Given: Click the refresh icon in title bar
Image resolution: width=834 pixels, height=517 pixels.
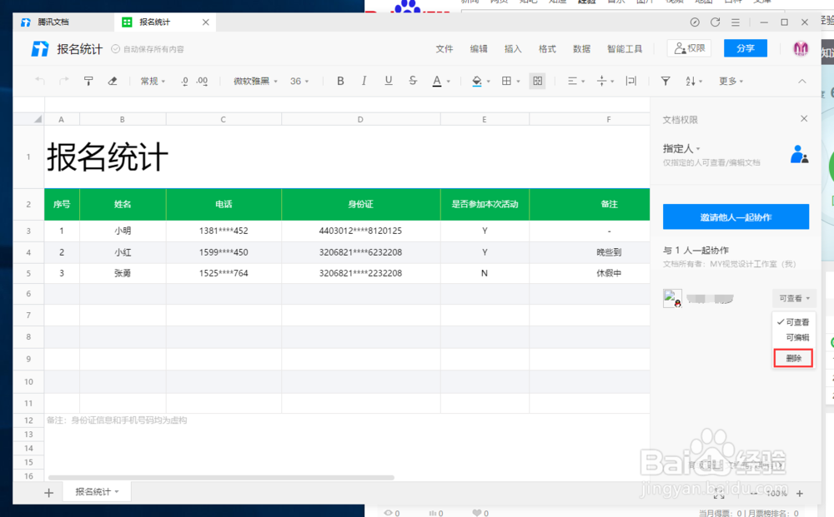Looking at the screenshot, I should click(715, 22).
